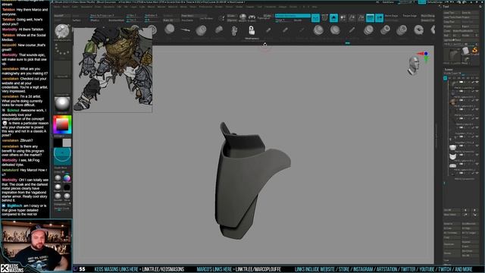Adjust the Mask By Polygroups slider

107,15
